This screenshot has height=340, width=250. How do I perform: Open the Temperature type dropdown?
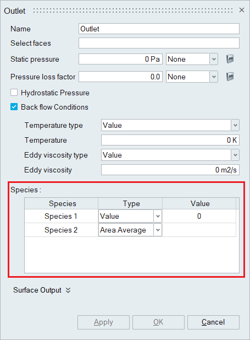[170, 125]
